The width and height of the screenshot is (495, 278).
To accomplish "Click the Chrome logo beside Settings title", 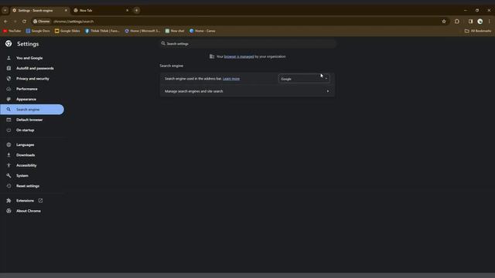I will 9,44.
